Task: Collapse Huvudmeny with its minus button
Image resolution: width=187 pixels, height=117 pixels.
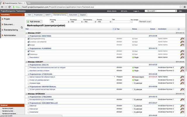Action: [23, 15]
